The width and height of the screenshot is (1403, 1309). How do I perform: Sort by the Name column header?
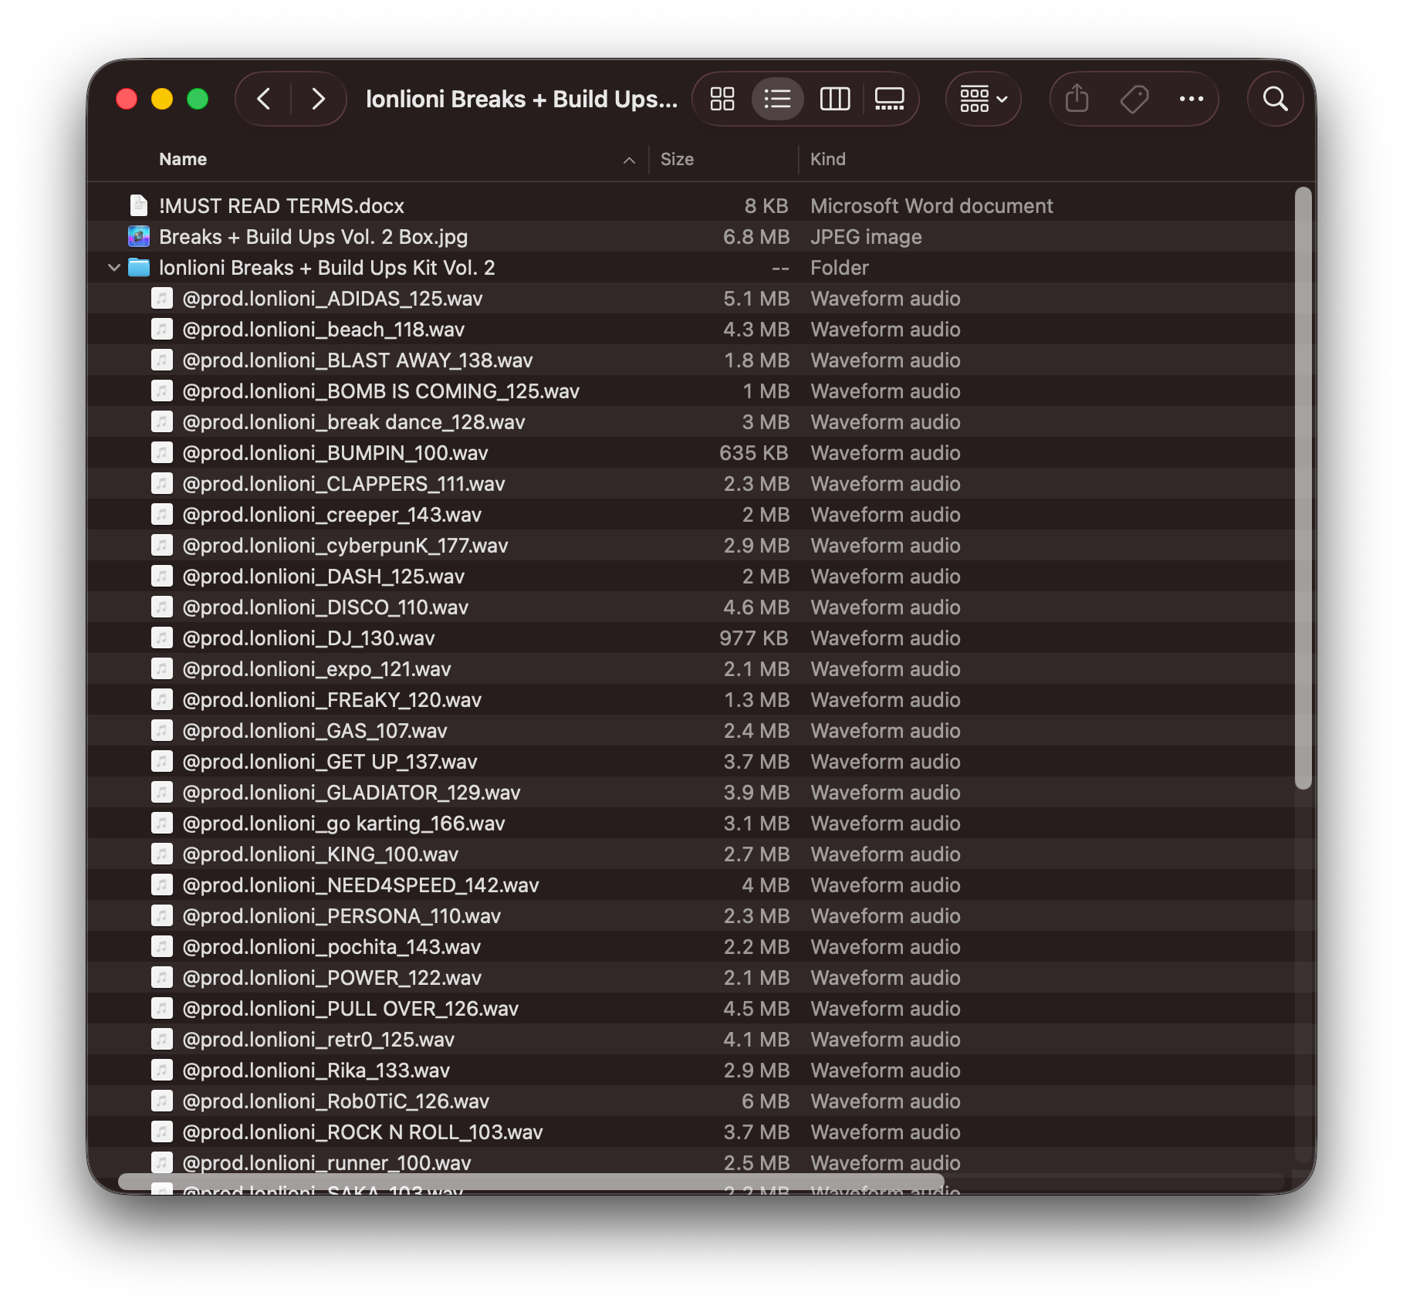click(x=183, y=159)
